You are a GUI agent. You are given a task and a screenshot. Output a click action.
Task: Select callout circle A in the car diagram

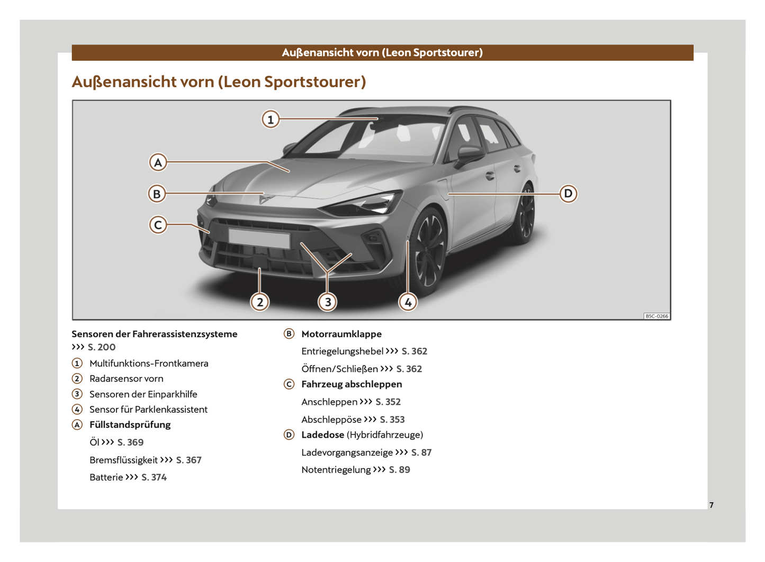[158, 162]
